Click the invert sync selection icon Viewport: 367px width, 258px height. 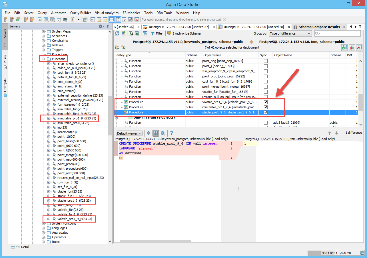point(359,47)
